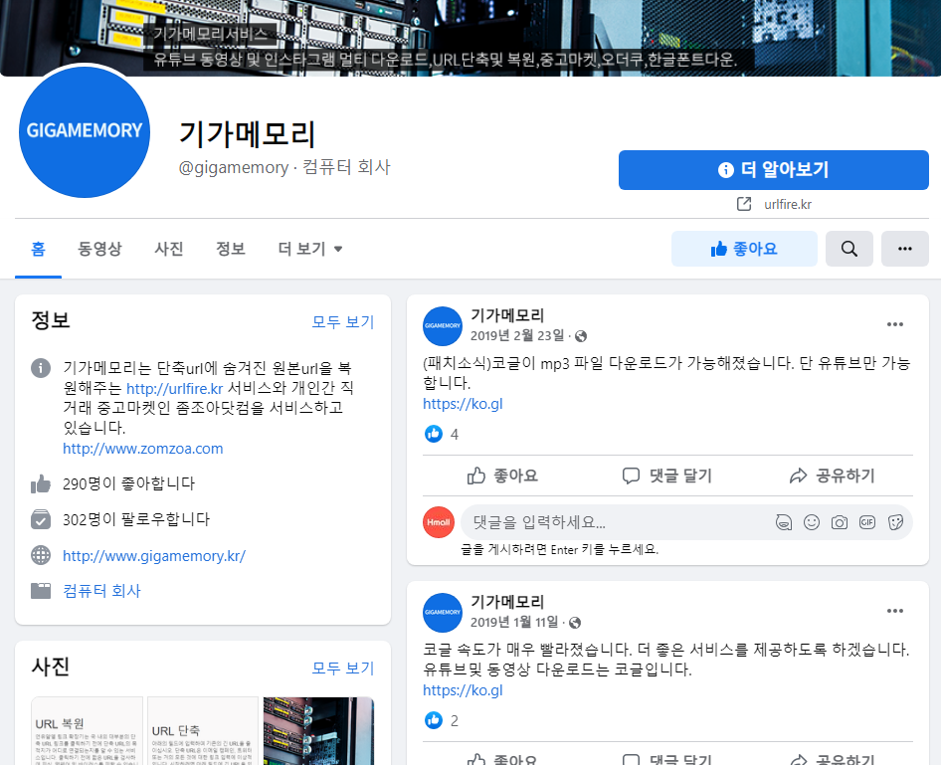
Task: Like the page with 좋아요 button
Action: (744, 249)
